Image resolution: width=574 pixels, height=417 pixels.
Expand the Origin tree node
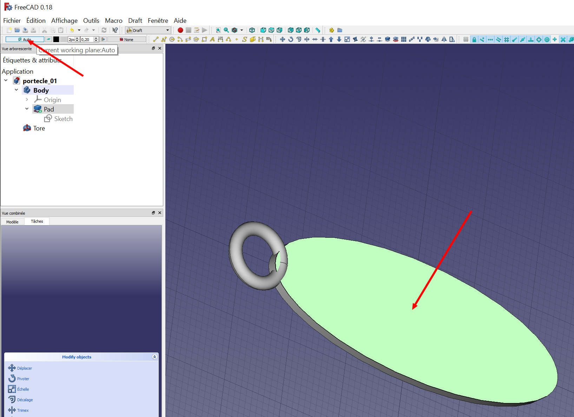(27, 100)
